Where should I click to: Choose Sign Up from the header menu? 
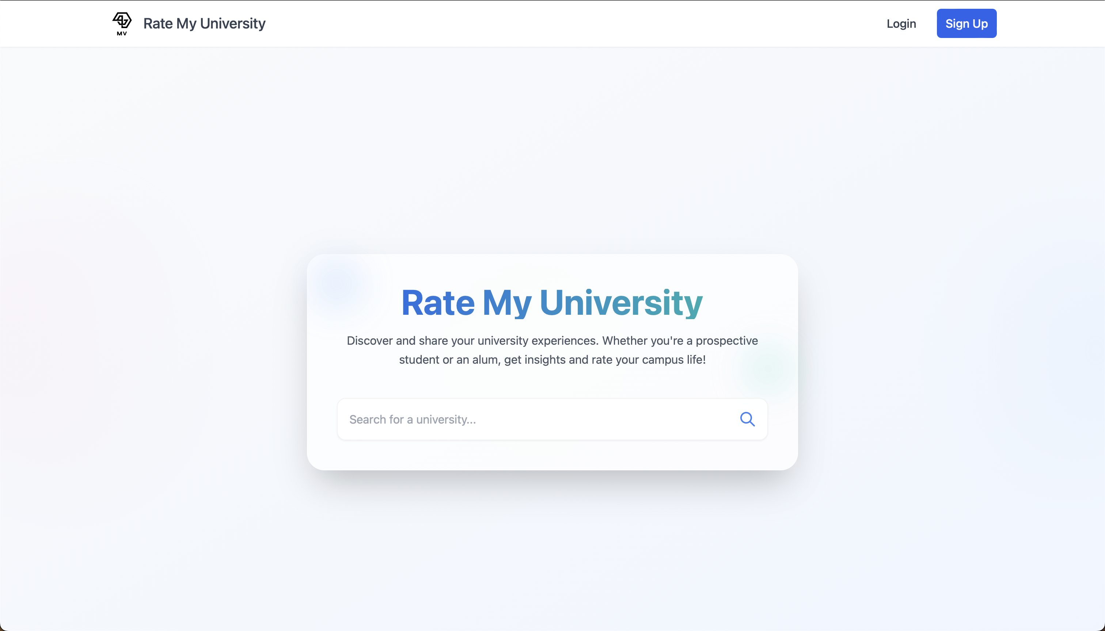(x=967, y=23)
